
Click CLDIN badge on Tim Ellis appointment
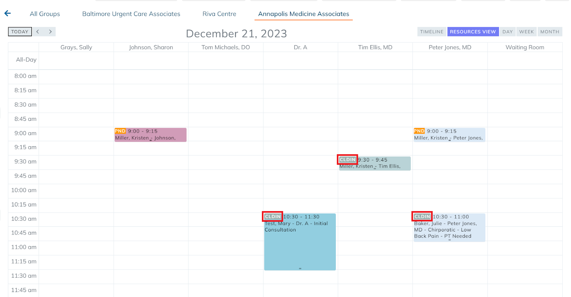pyautogui.click(x=347, y=160)
